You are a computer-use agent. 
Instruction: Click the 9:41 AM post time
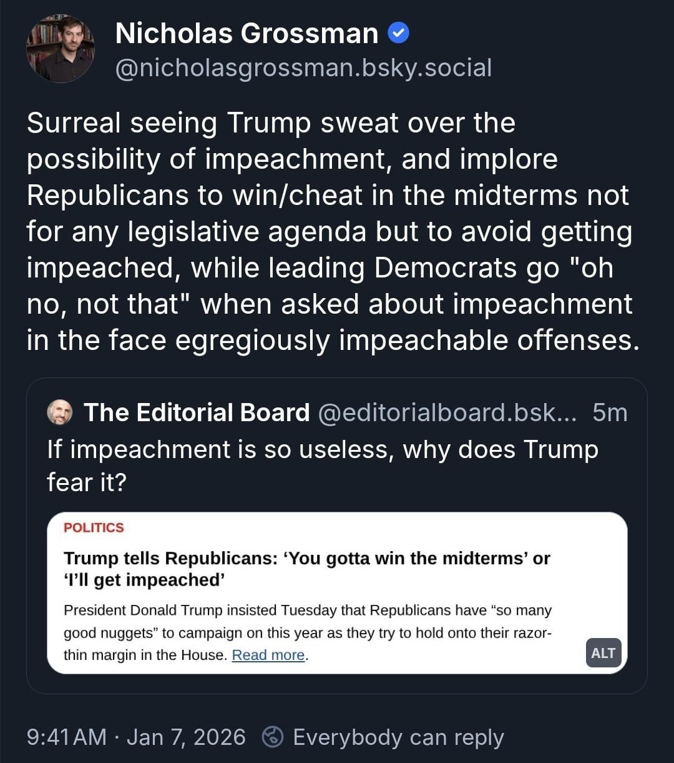click(x=67, y=737)
